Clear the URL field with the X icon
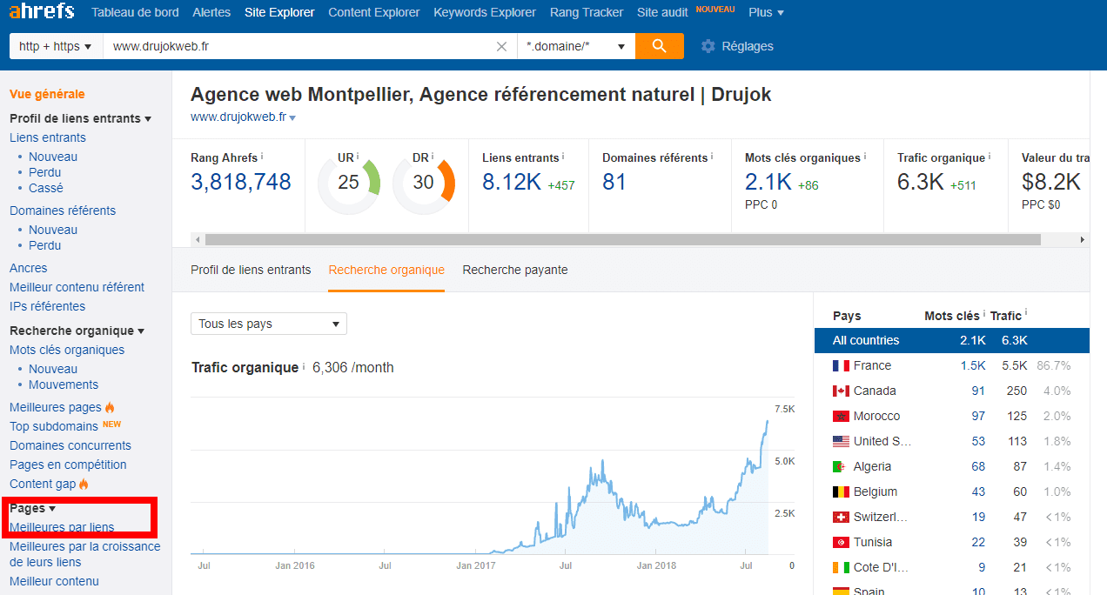The width and height of the screenshot is (1107, 595). click(x=501, y=47)
